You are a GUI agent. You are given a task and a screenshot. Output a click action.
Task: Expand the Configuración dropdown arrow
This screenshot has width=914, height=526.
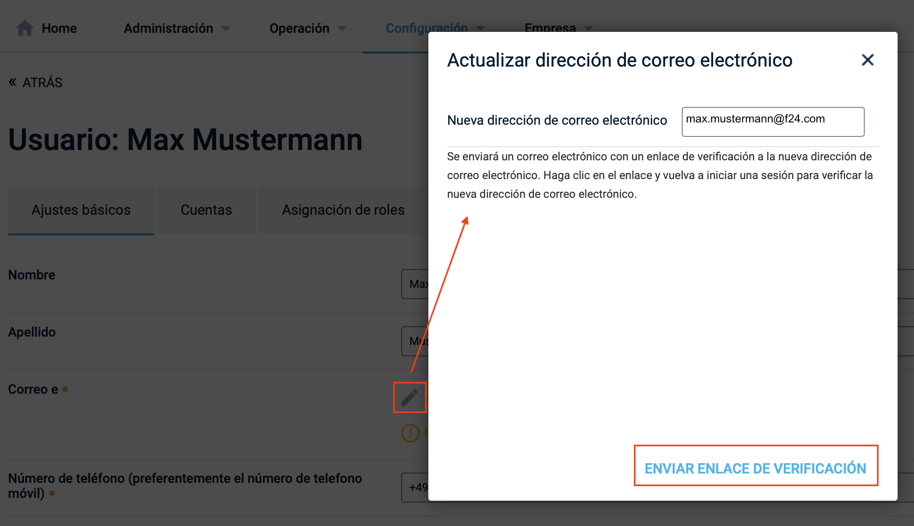tap(480, 28)
